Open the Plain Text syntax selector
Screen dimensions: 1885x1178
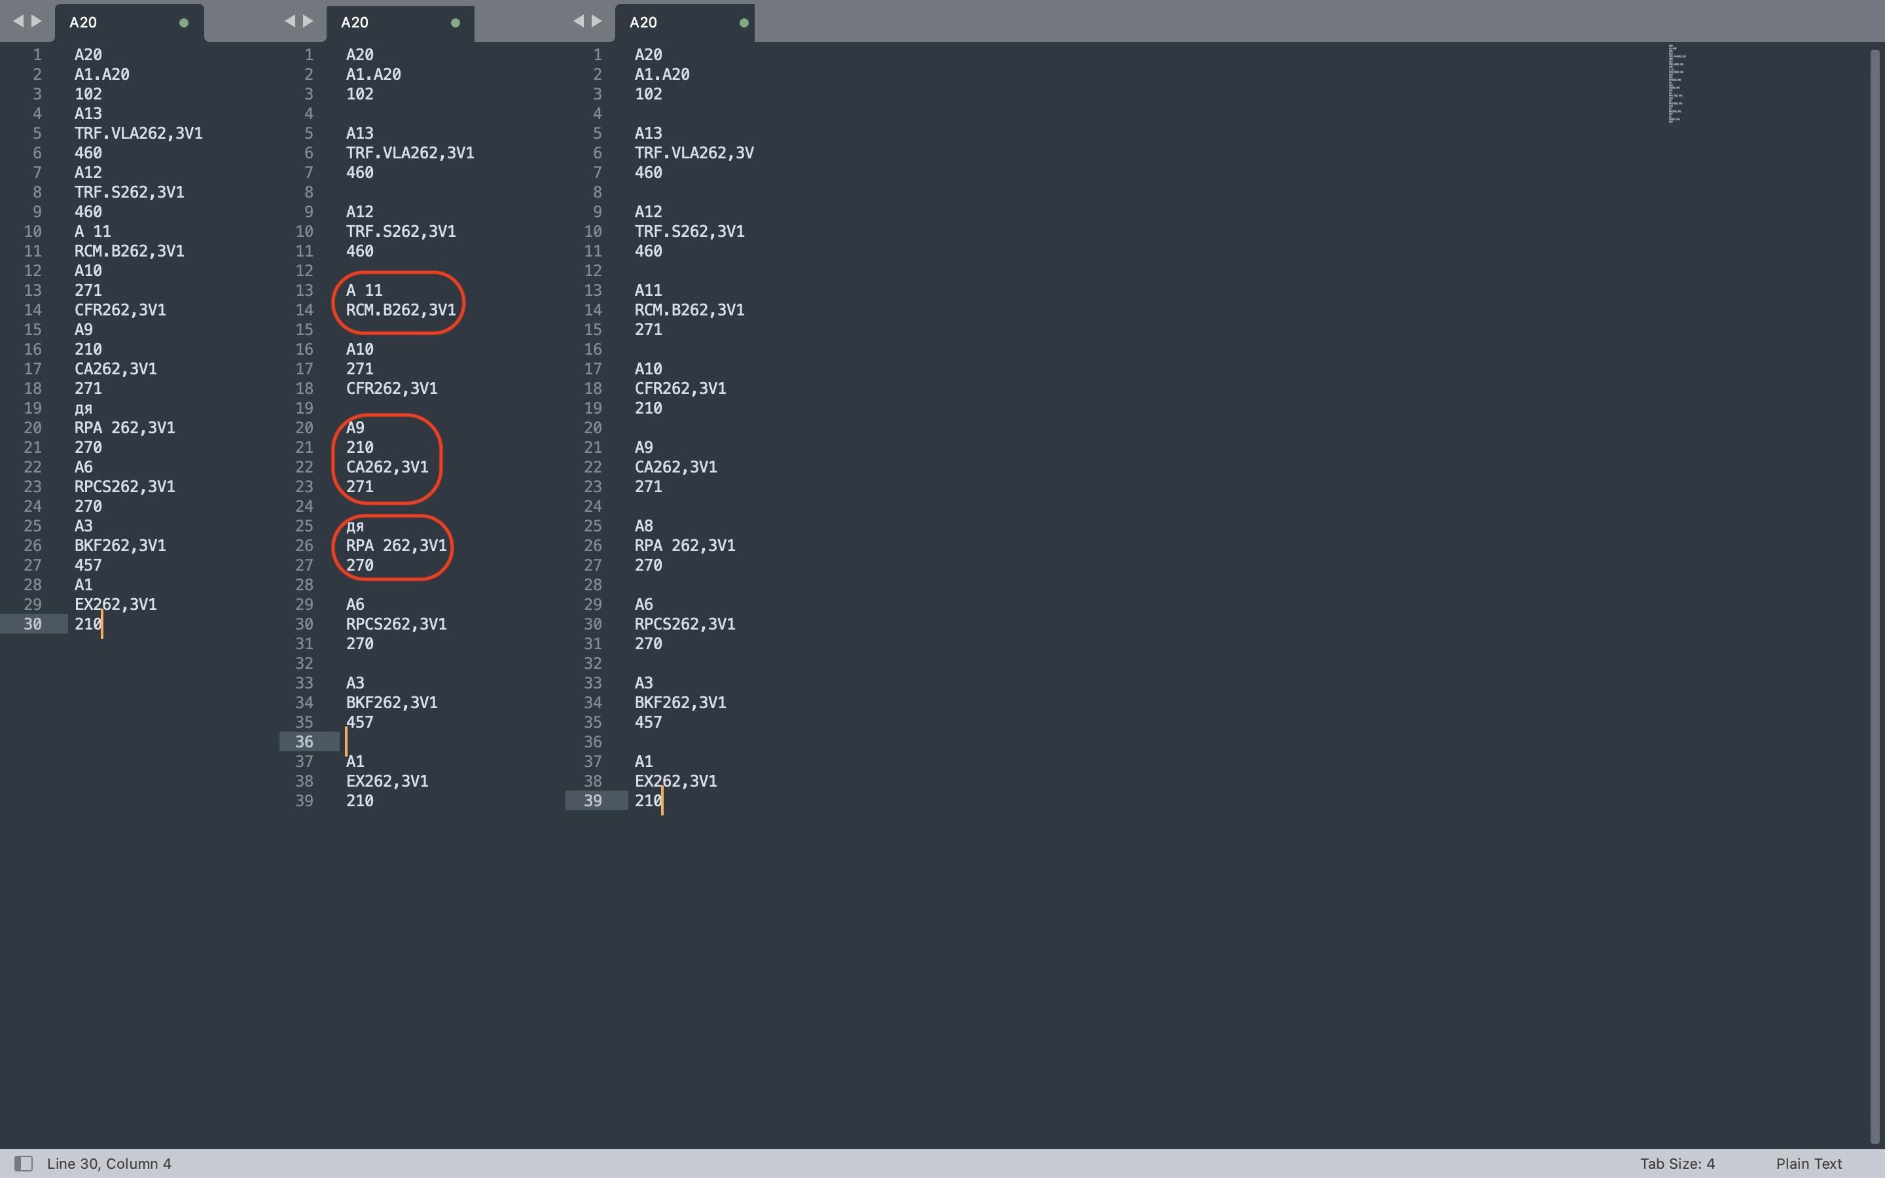click(x=1808, y=1163)
